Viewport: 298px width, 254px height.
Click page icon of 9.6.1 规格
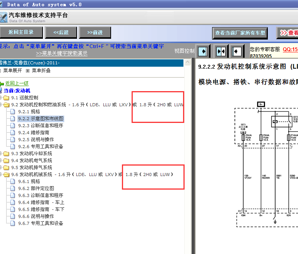(13, 181)
